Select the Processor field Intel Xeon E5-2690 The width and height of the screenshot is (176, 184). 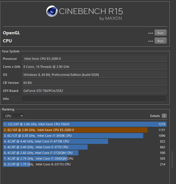tap(94, 59)
